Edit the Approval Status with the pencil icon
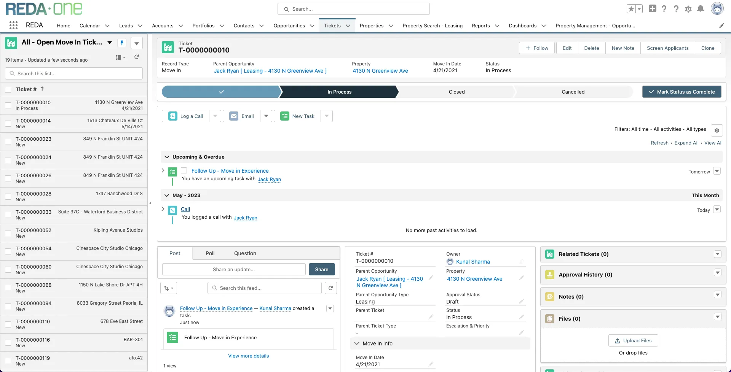 tap(522, 301)
